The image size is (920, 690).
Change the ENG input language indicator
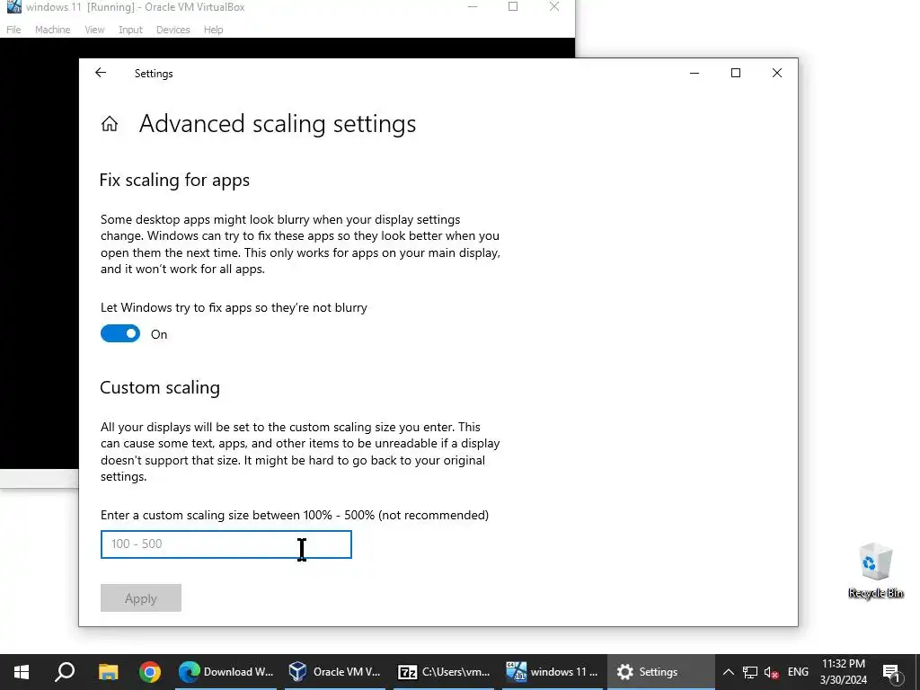pos(798,672)
